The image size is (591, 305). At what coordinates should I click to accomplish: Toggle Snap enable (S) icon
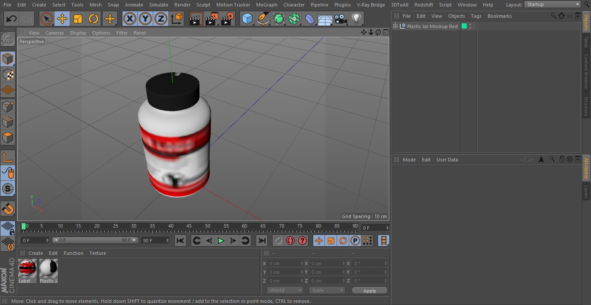click(8, 189)
